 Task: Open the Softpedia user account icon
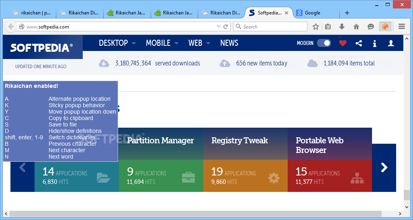[391, 43]
